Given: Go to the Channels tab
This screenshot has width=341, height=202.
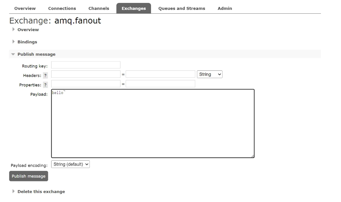Looking at the screenshot, I should 99,8.
